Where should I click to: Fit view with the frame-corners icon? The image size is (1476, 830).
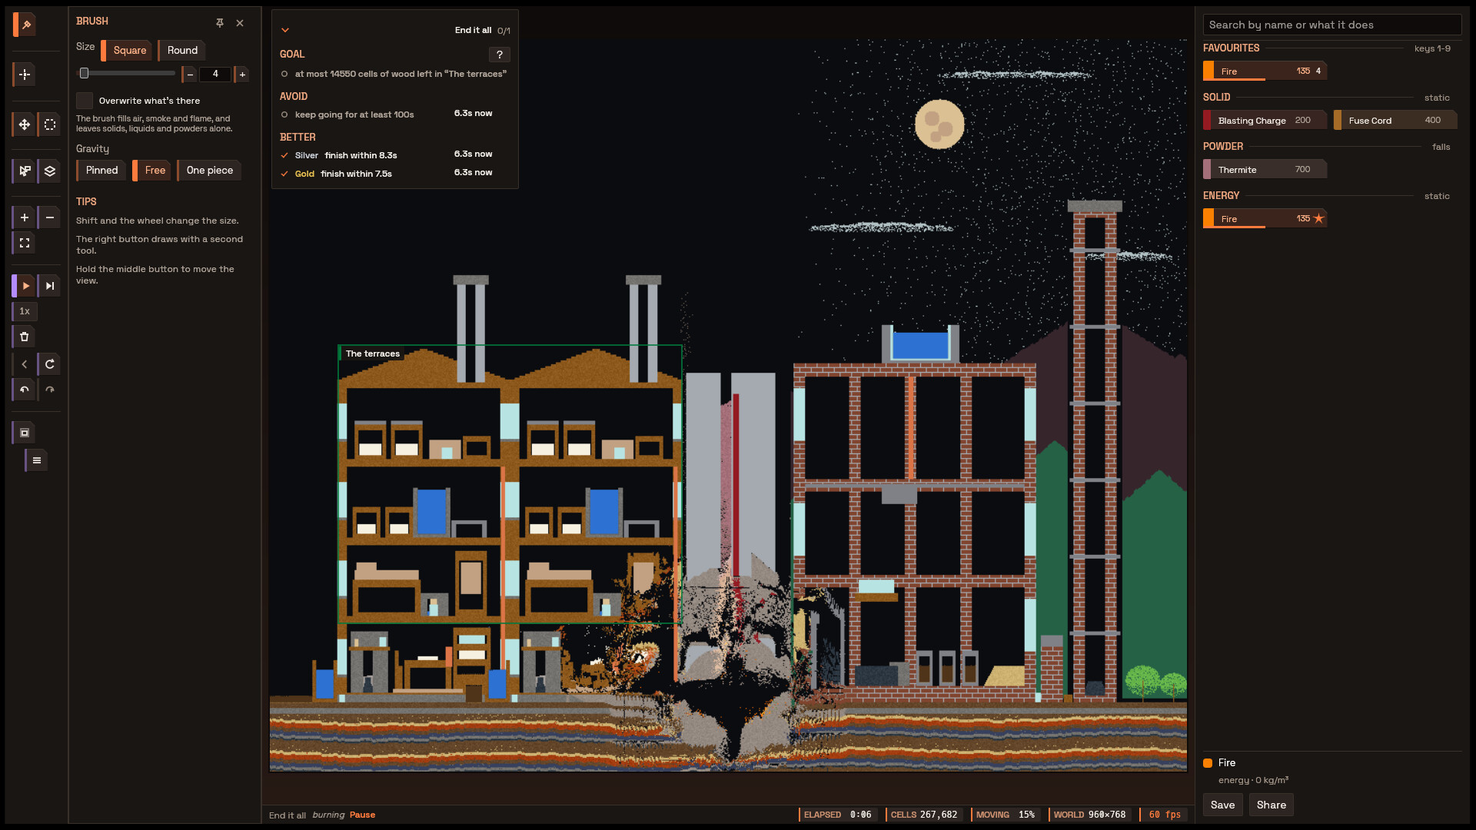pyautogui.click(x=25, y=243)
